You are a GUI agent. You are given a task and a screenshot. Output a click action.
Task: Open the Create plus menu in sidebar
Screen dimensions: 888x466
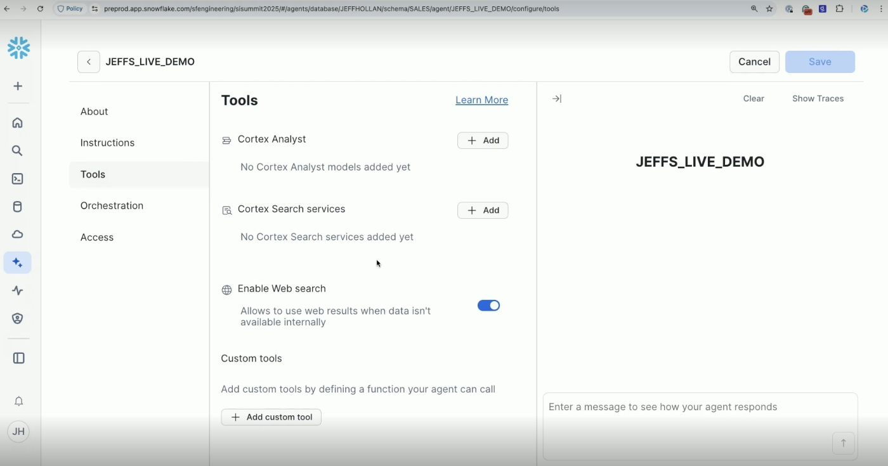click(18, 86)
